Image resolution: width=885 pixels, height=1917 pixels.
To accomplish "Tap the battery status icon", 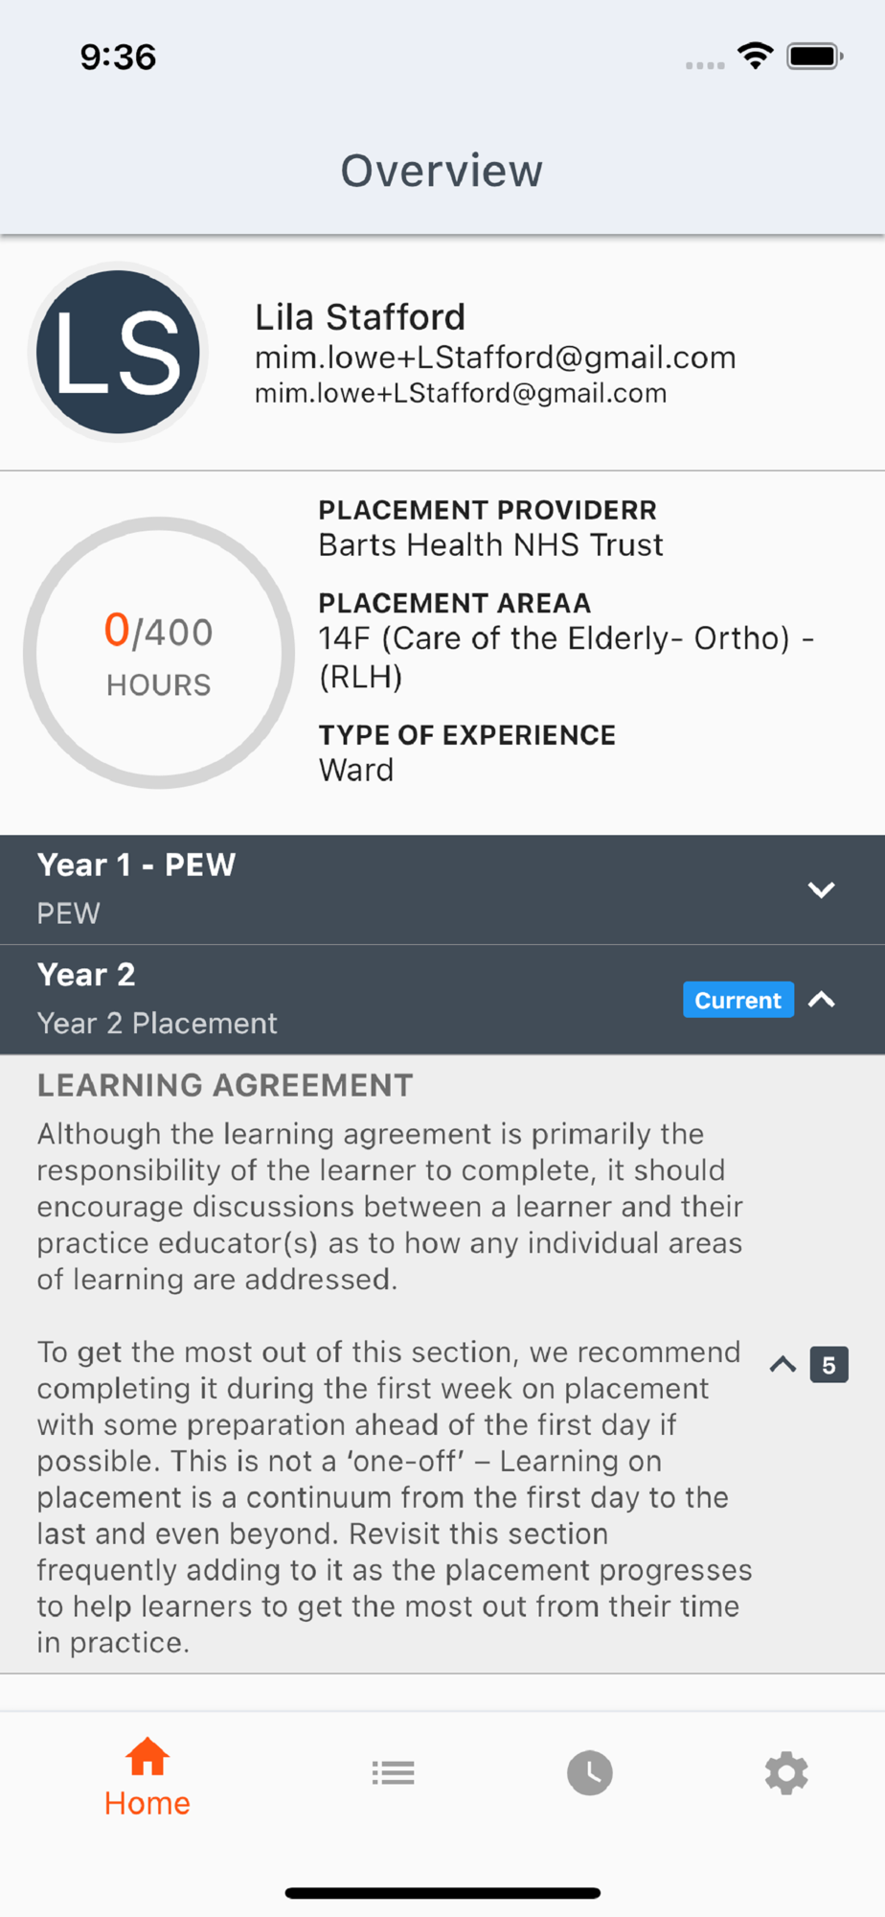I will [815, 57].
